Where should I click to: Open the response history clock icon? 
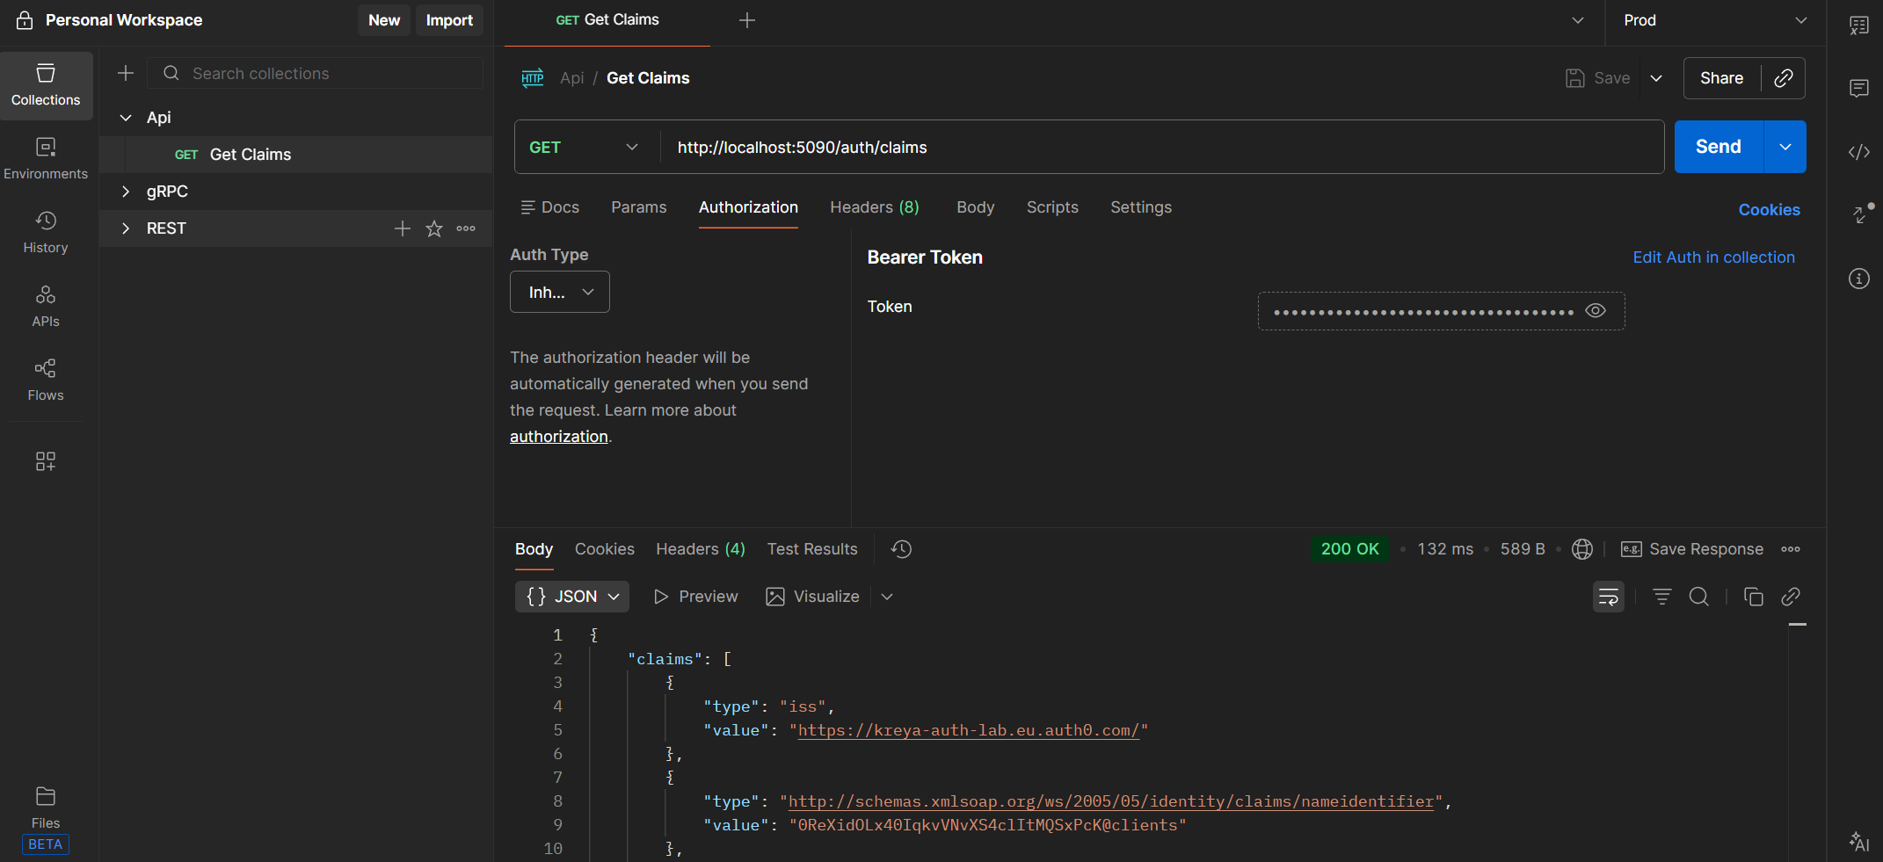click(901, 549)
